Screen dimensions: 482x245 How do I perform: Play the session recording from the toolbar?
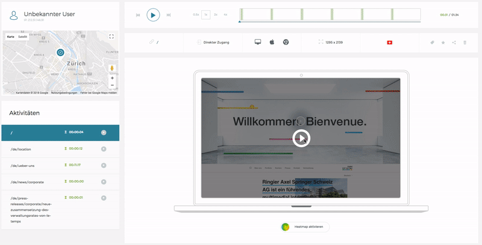pos(153,14)
